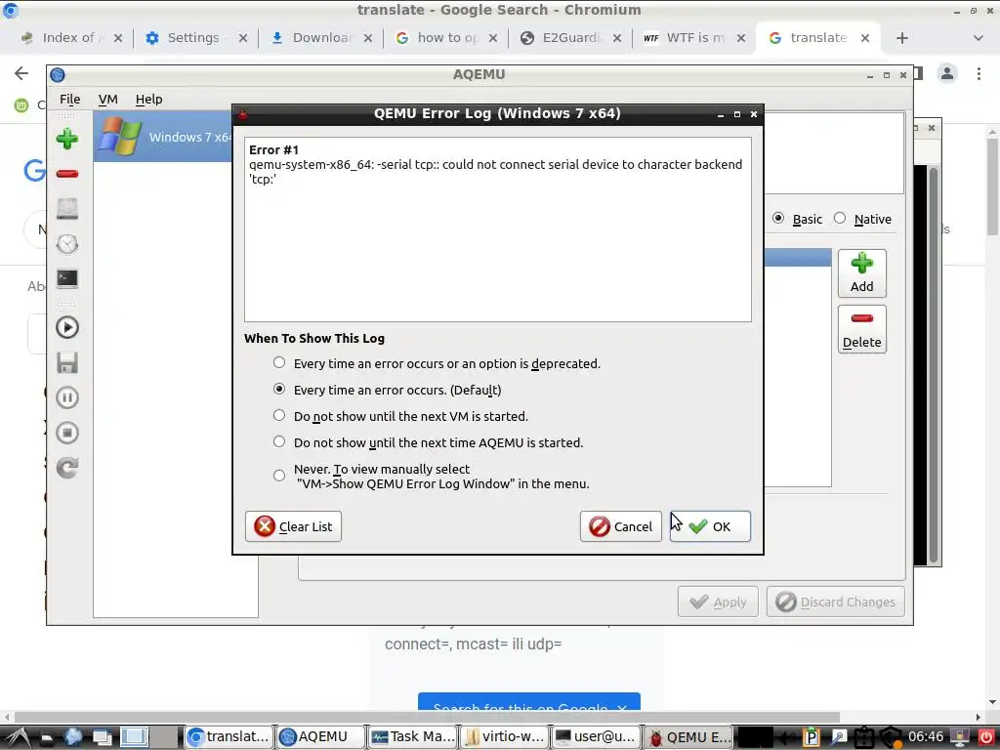Click the Apply button in AQEMU
Image resolution: width=1000 pixels, height=750 pixels.
(x=718, y=602)
